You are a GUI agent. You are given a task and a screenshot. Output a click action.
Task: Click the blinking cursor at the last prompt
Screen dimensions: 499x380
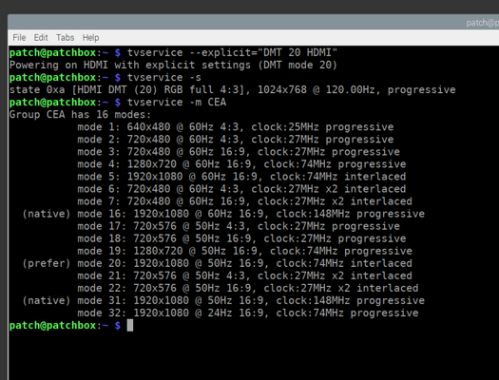[130, 325]
